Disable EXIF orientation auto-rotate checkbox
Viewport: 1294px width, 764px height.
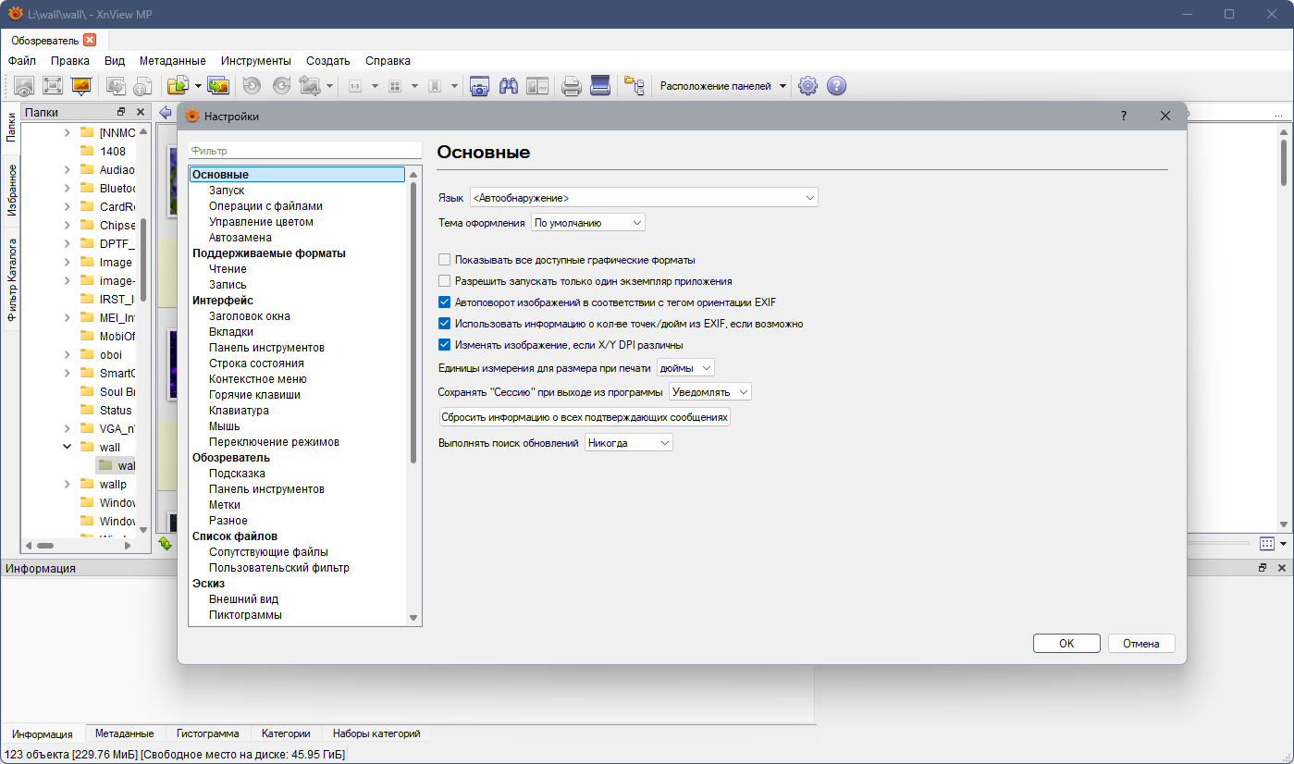(444, 302)
